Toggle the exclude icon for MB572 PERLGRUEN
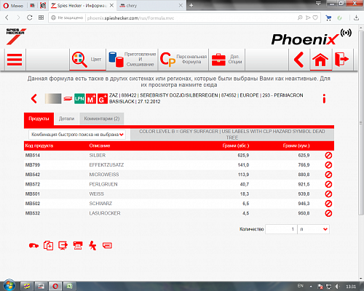The height and width of the screenshot is (291, 364). pyautogui.click(x=328, y=184)
